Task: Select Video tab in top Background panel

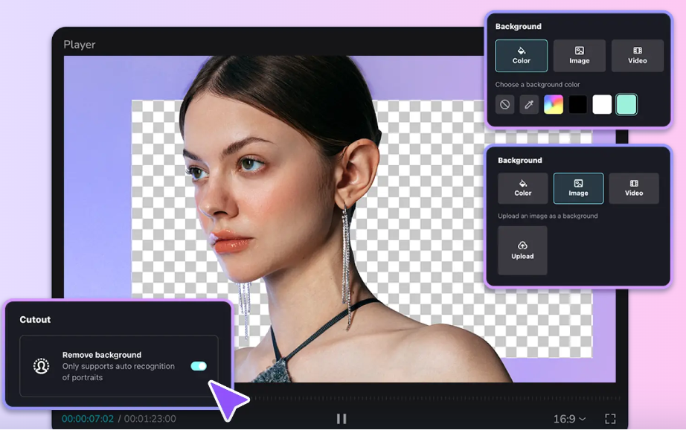Action: [x=638, y=56]
